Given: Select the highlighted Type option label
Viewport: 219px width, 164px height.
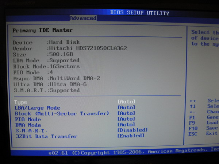Looking at the screenshot, I should click(x=21, y=102).
